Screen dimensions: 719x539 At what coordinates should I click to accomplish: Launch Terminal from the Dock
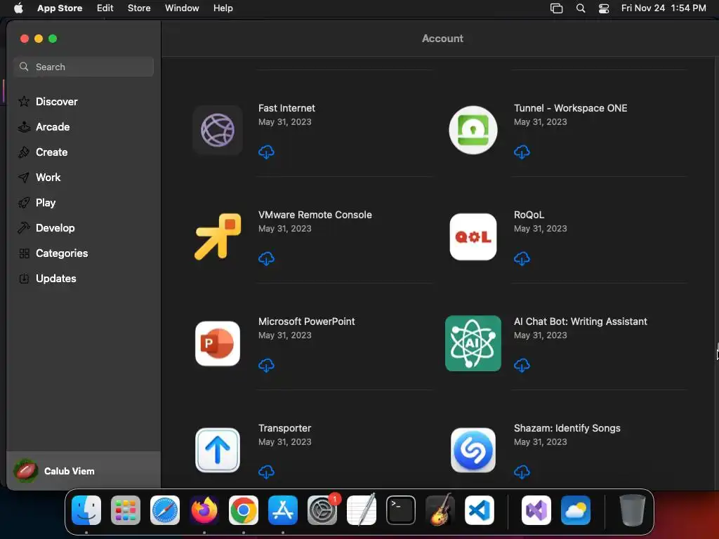401,510
